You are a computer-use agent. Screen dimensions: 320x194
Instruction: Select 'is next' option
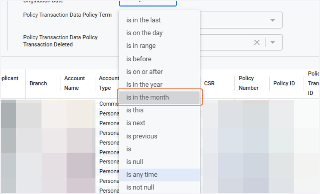[159, 123]
